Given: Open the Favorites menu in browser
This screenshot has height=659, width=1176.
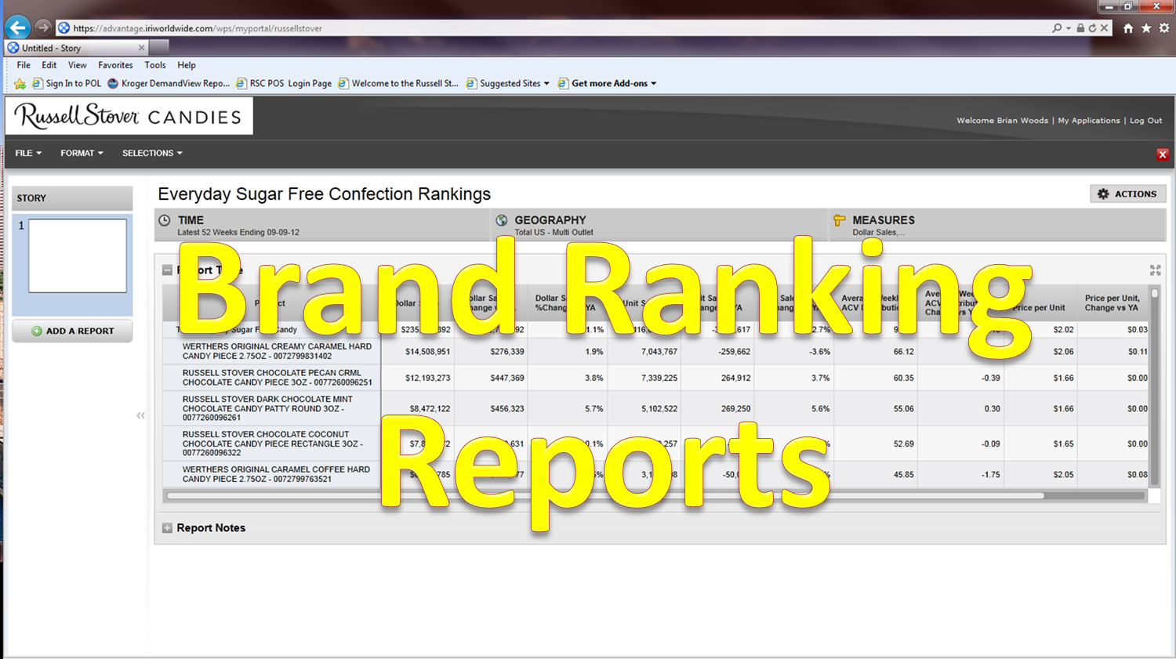Looking at the screenshot, I should (x=115, y=65).
